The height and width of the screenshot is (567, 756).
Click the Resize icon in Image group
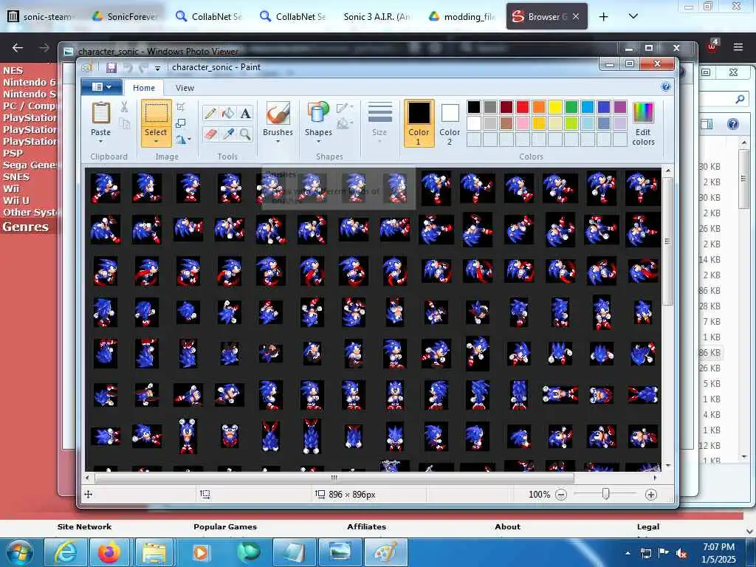[181, 123]
